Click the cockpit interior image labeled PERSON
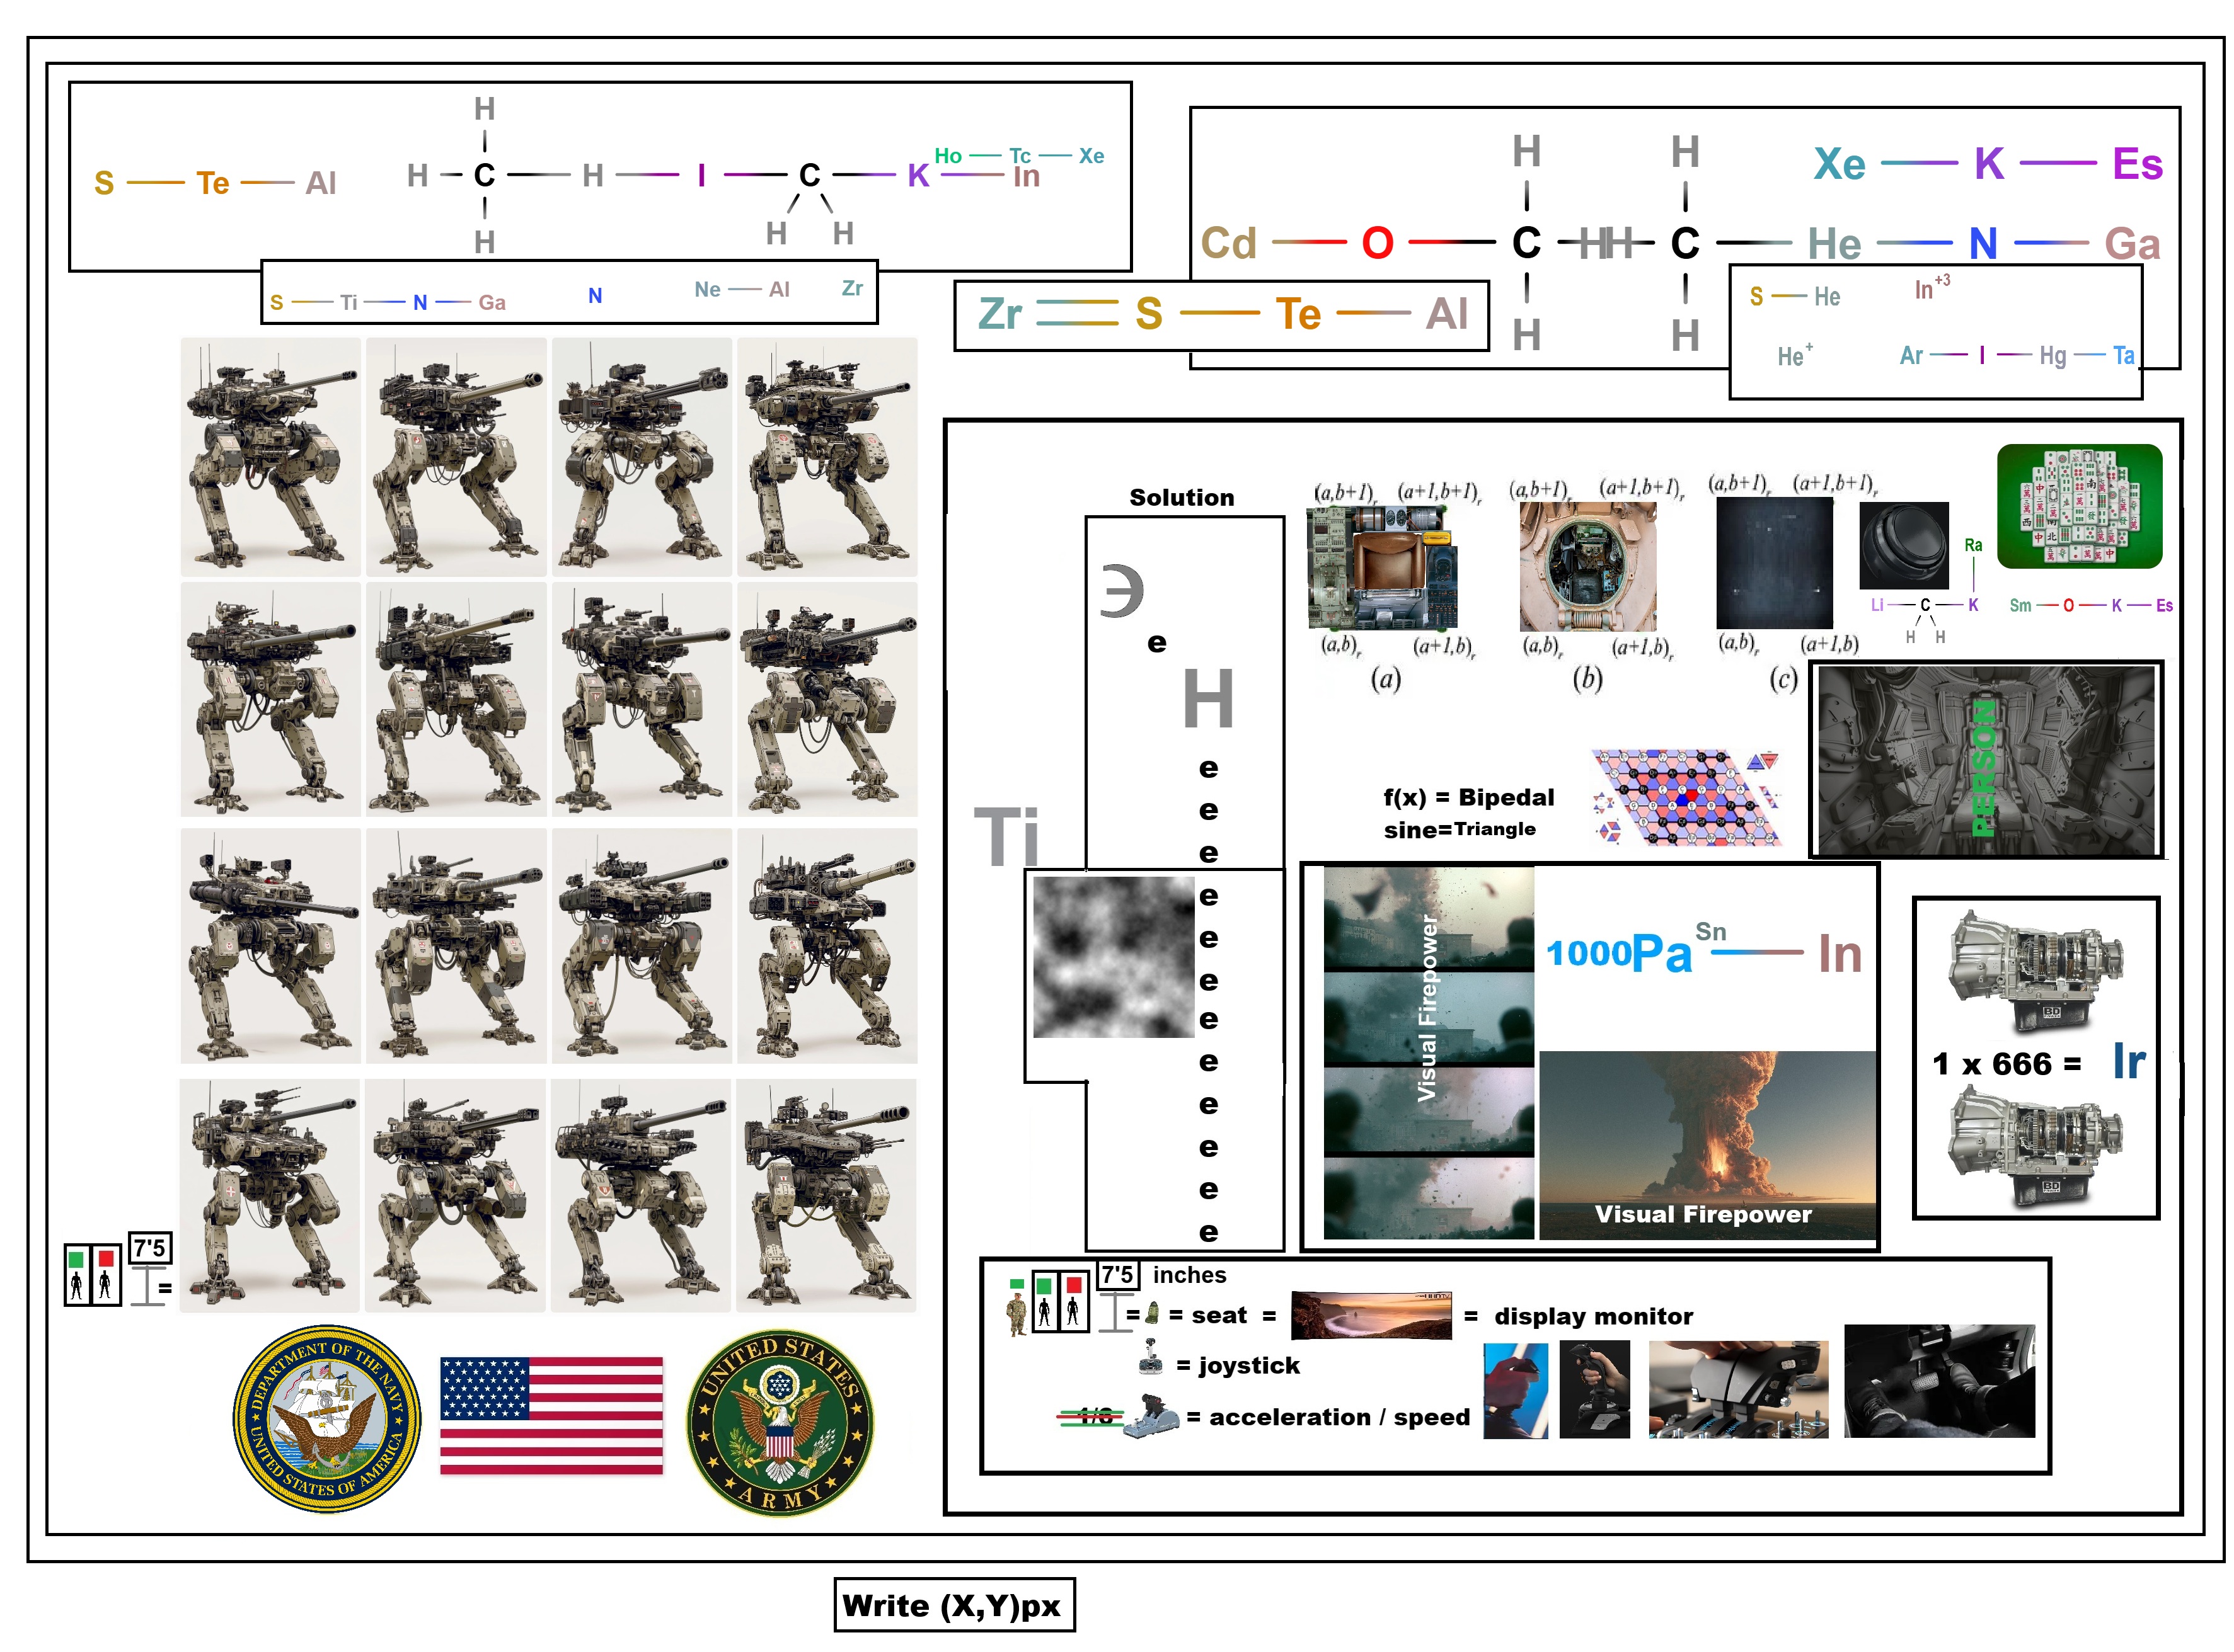The image size is (2234, 1652). pos(1986,760)
